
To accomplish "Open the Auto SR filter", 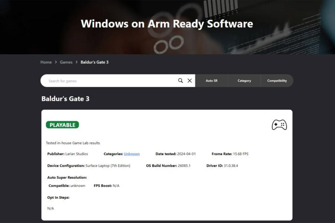I will pyautogui.click(x=211, y=81).
